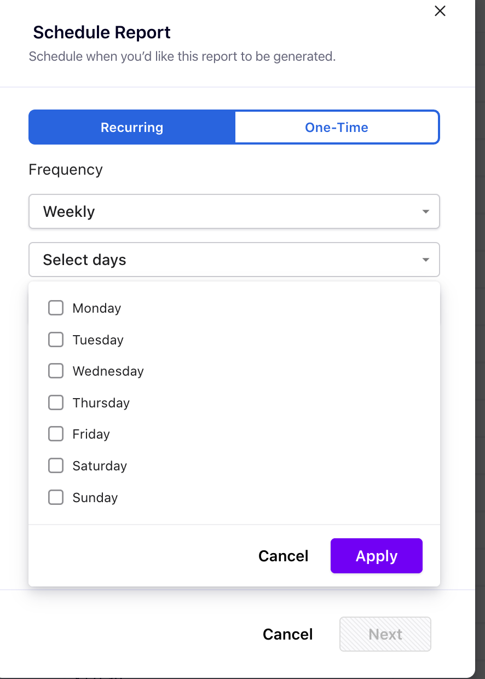
Task: Cancel the day selection popup
Action: tap(283, 556)
